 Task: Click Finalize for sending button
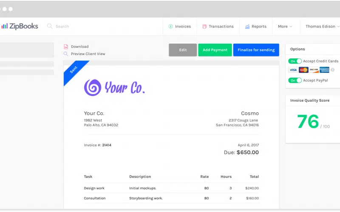click(x=256, y=50)
